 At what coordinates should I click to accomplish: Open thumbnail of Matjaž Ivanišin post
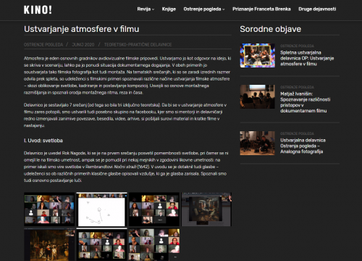pos(258,96)
